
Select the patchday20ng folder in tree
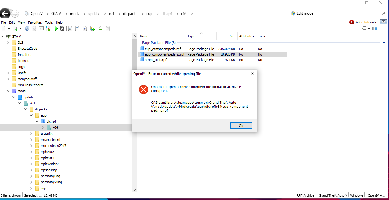(51, 182)
